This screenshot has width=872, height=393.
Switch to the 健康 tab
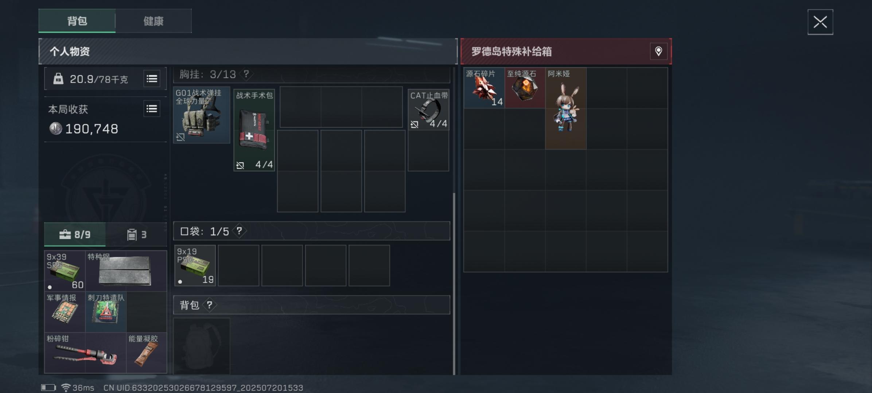click(153, 21)
